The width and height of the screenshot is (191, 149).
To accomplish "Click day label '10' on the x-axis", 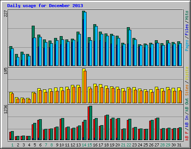I will (x=62, y=145).
